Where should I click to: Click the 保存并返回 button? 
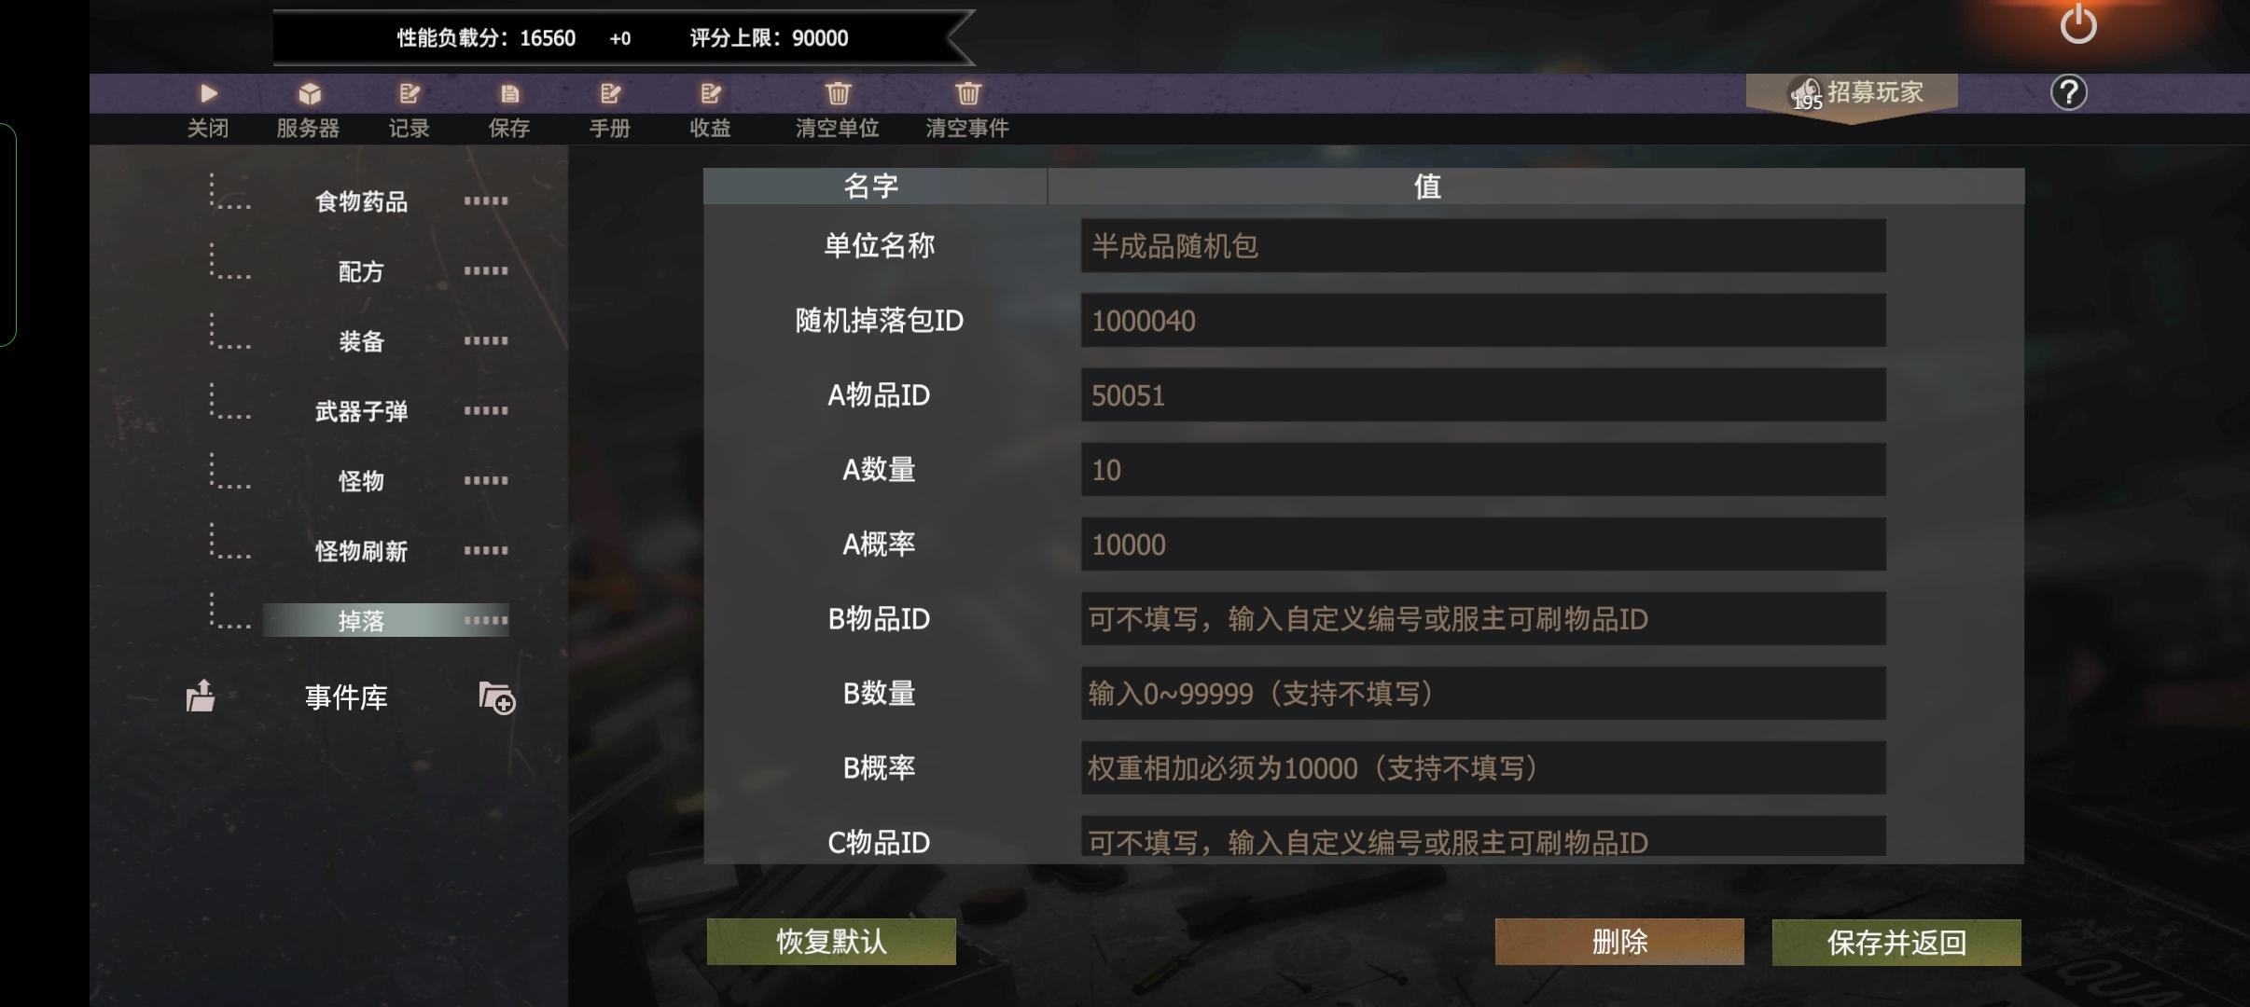click(1896, 942)
